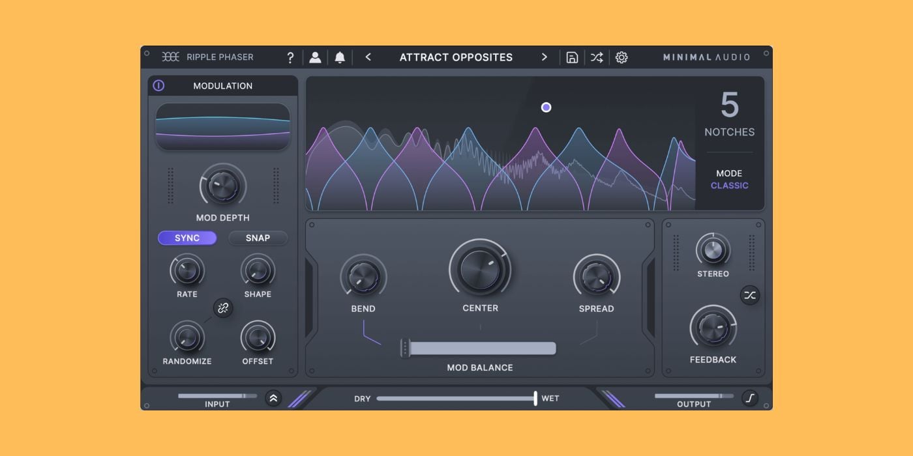Image resolution: width=913 pixels, height=456 pixels.
Task: Toggle the Modulation power button
Action: 158,85
